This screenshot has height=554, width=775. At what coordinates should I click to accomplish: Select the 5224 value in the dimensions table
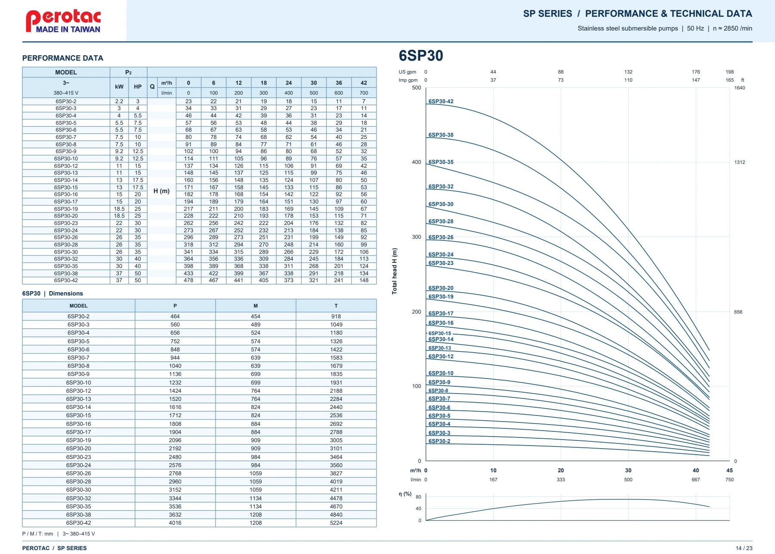click(x=336, y=523)
